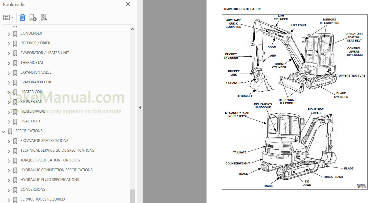Open the THERMOSTAT bookmark

pos(32,63)
